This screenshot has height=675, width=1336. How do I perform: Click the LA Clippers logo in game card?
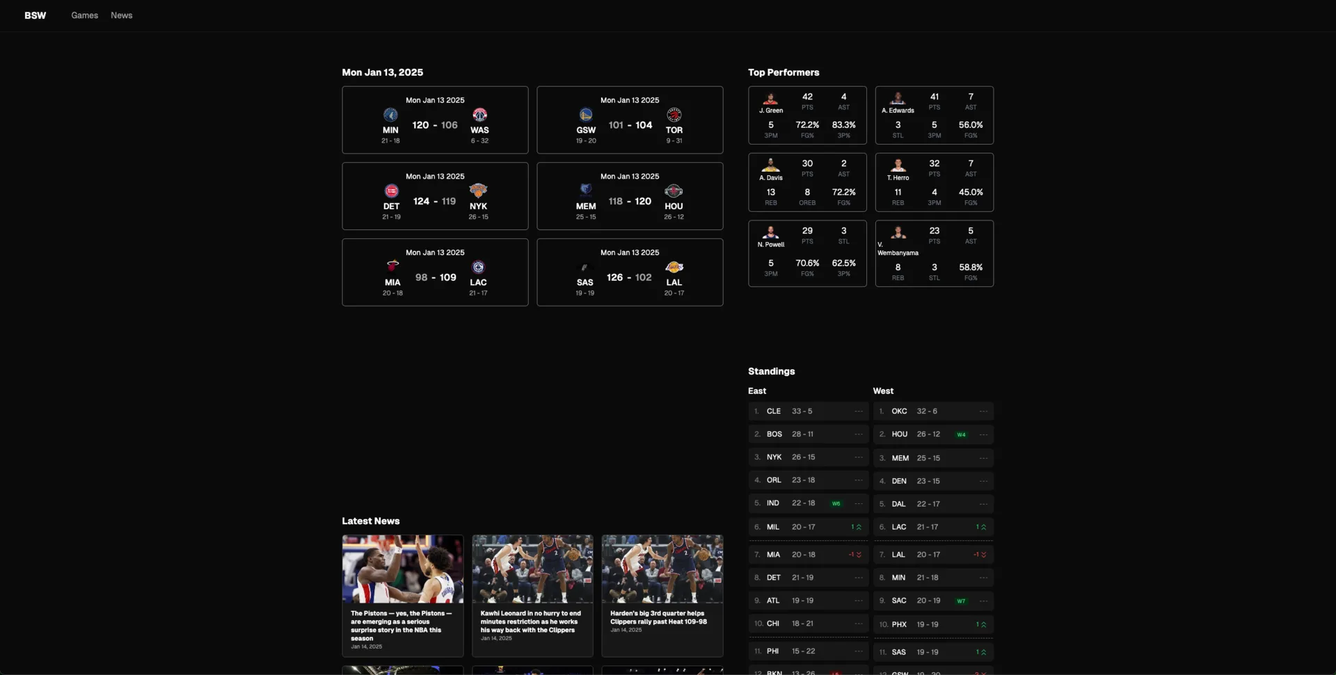click(x=478, y=267)
